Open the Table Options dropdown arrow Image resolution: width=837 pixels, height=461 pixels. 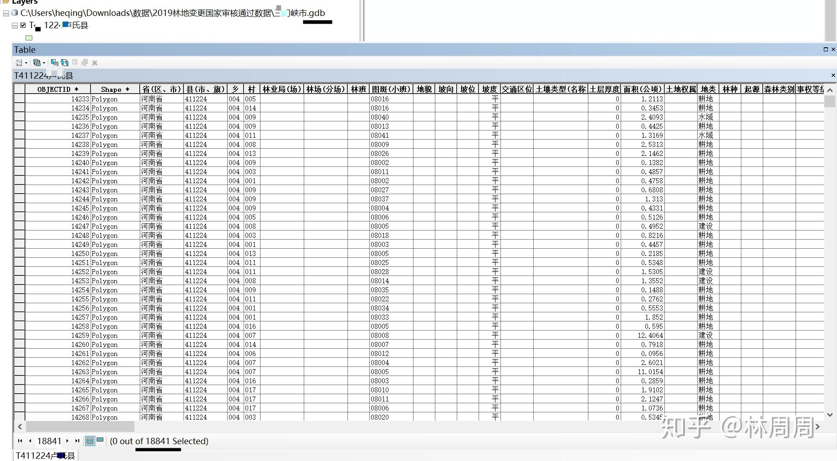tap(26, 63)
